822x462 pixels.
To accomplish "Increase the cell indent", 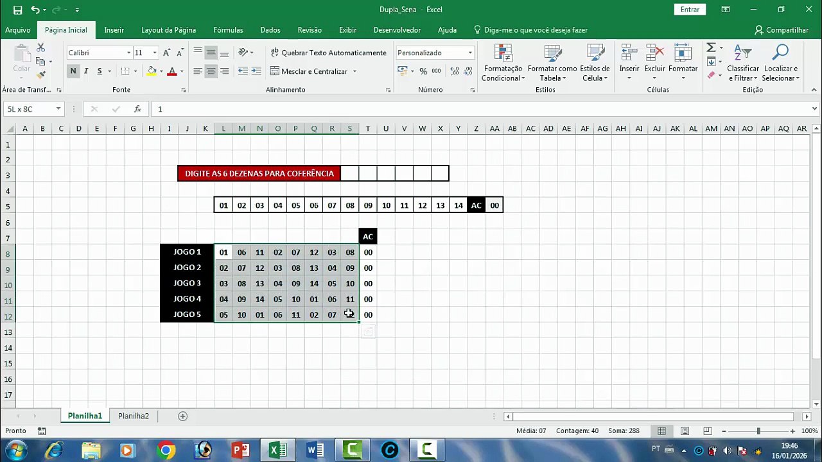I will point(256,71).
